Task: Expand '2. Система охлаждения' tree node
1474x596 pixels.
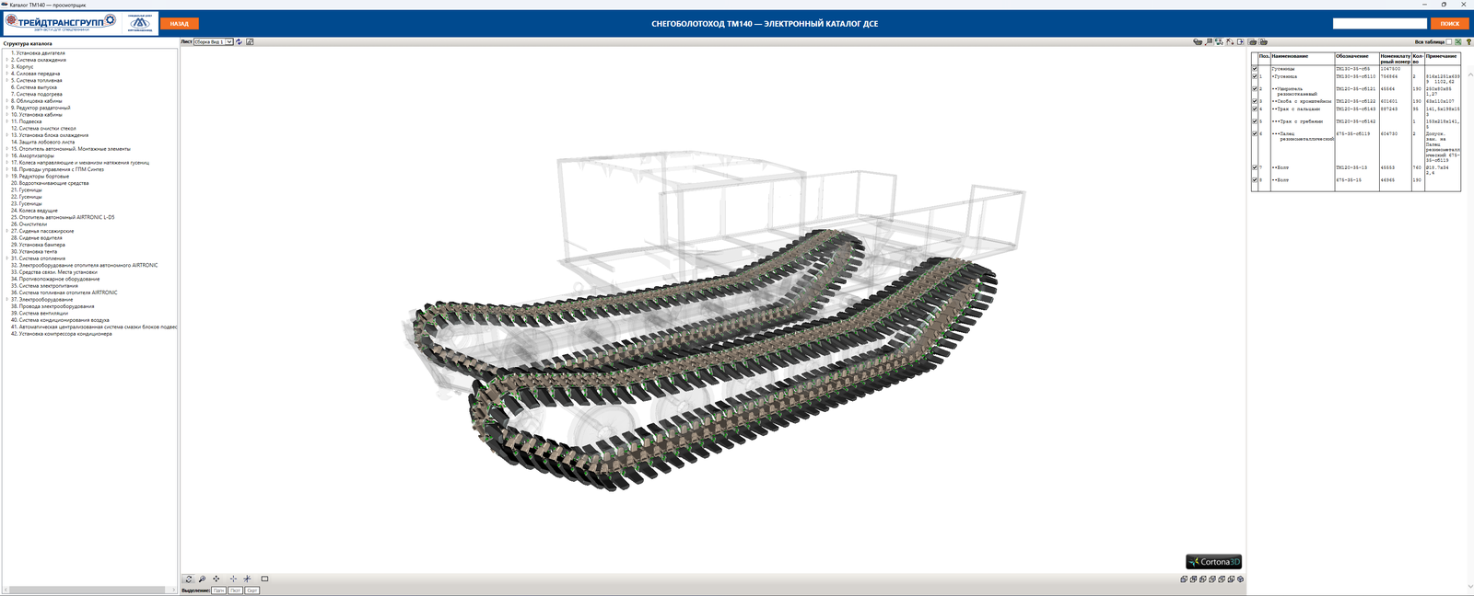Action: point(6,60)
